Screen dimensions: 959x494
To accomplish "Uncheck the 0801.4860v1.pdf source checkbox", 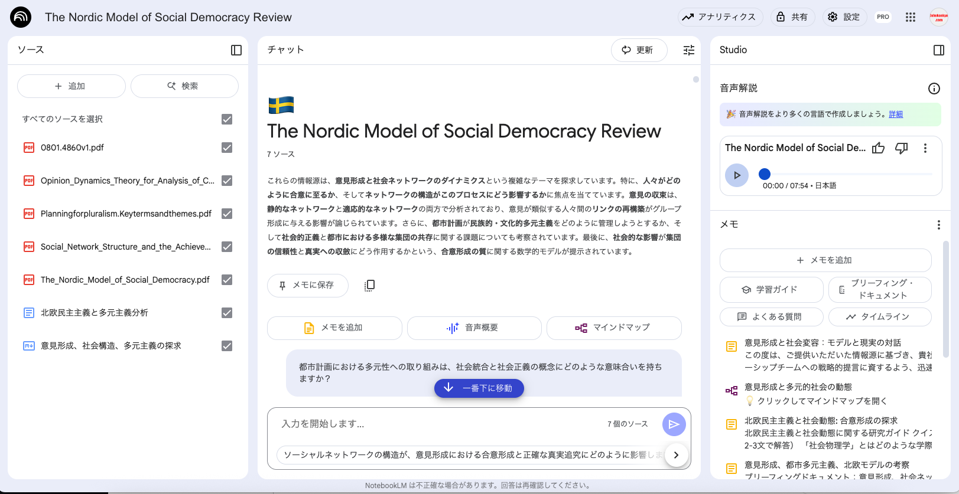I will pos(227,148).
